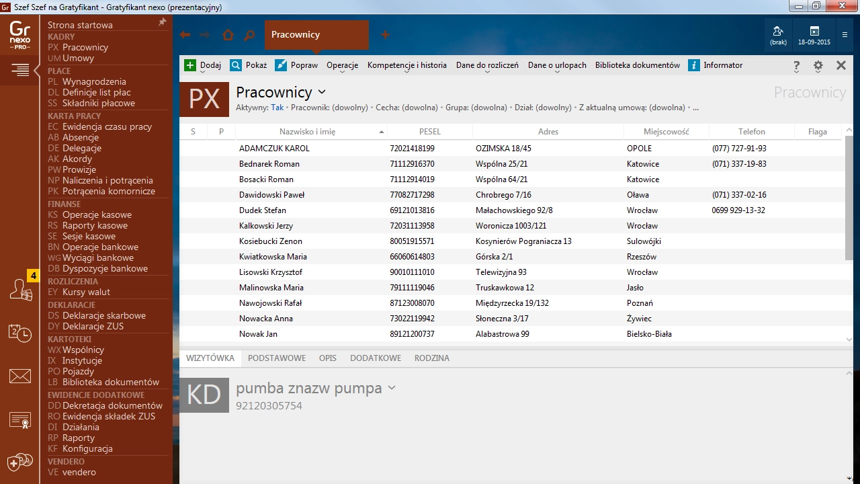
Task: Open the Dane o urlopach dropdown
Action: [556, 65]
